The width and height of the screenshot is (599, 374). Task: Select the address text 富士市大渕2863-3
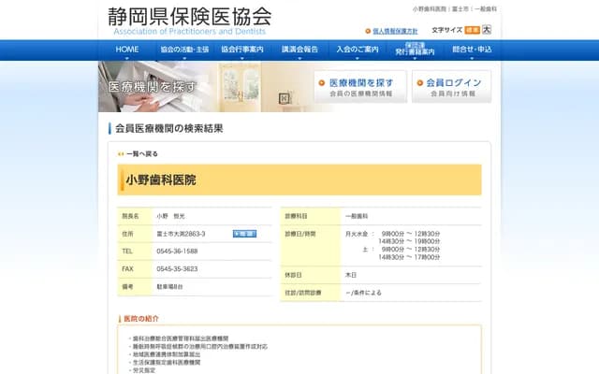(x=181, y=234)
